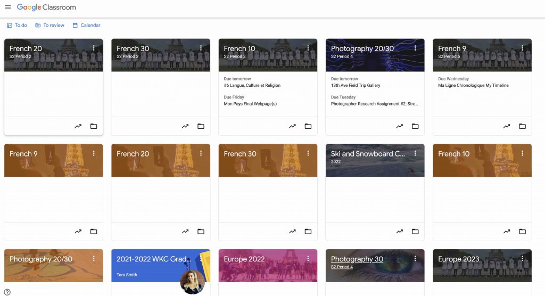Open the Calendar page
The width and height of the screenshot is (545, 296).
click(87, 26)
